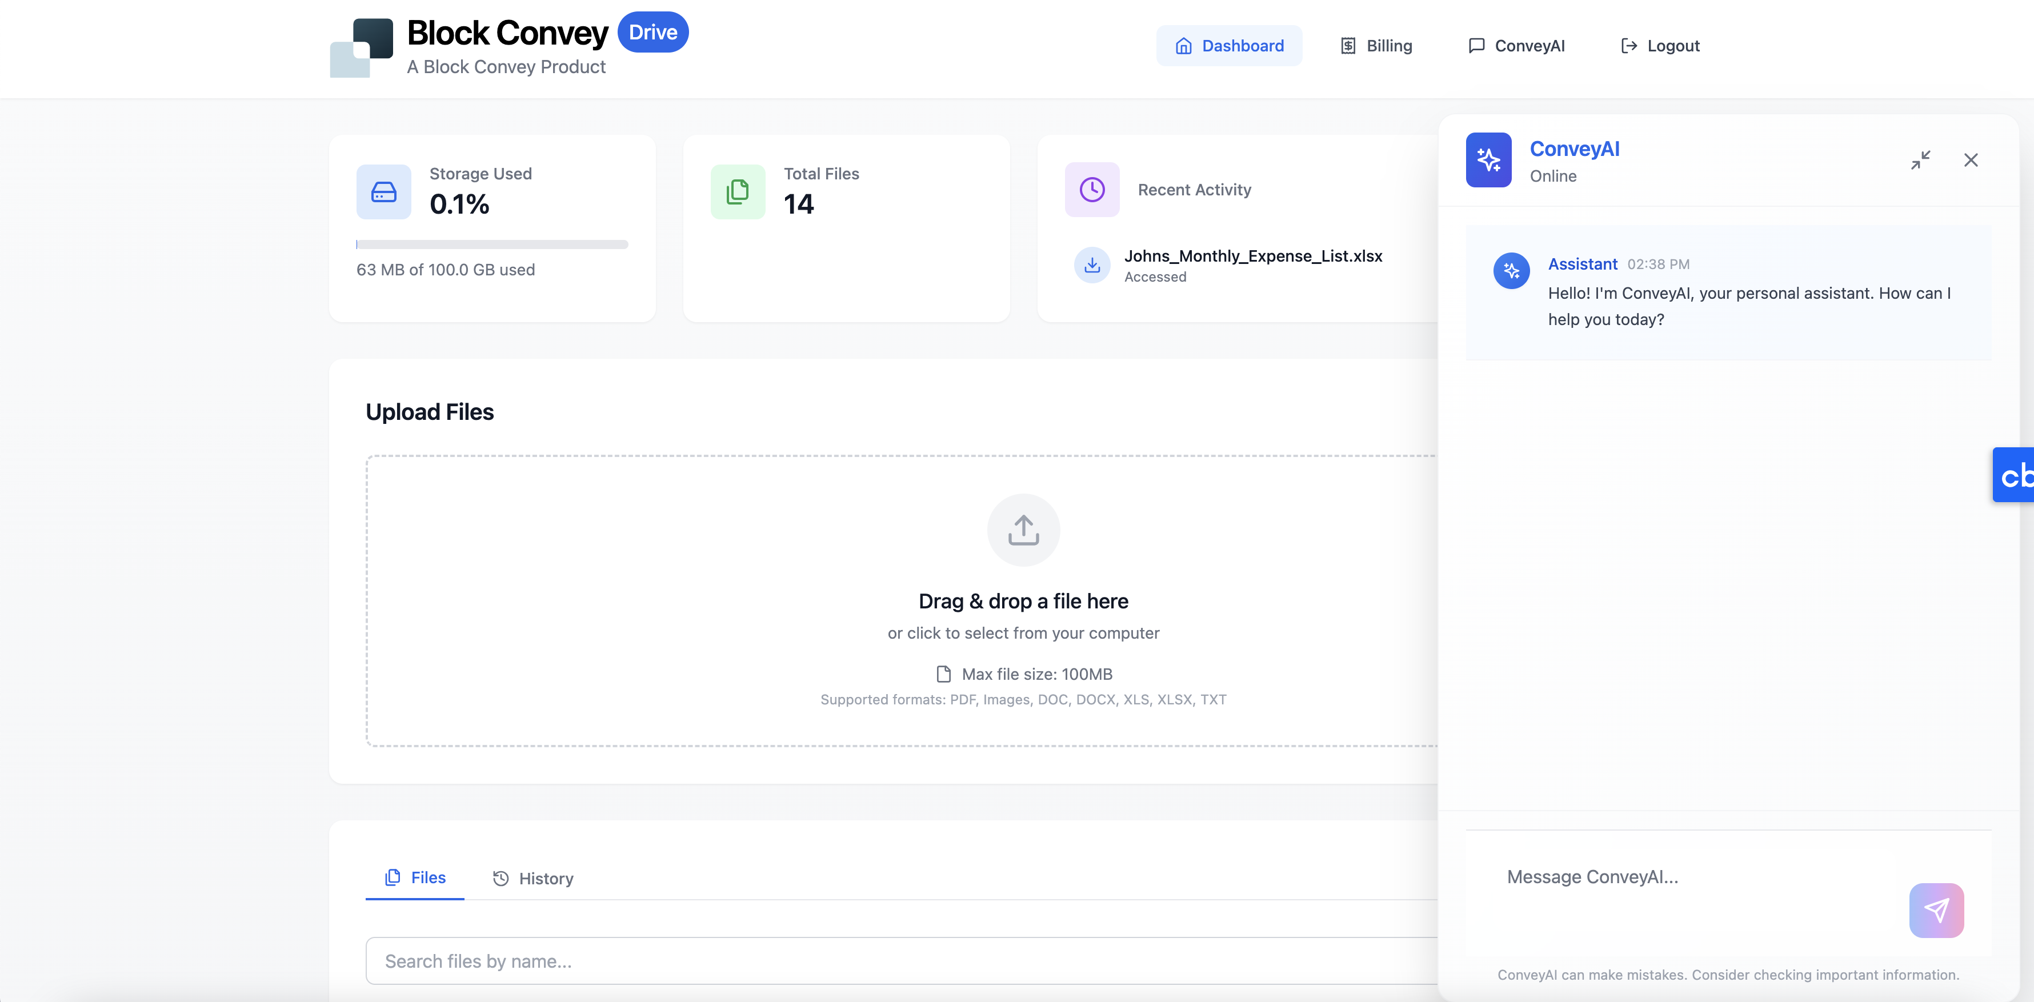Screen dimensions: 2034x1002
Task: Click the 'Supported formats' line in drop zone
Action: tap(1023, 700)
